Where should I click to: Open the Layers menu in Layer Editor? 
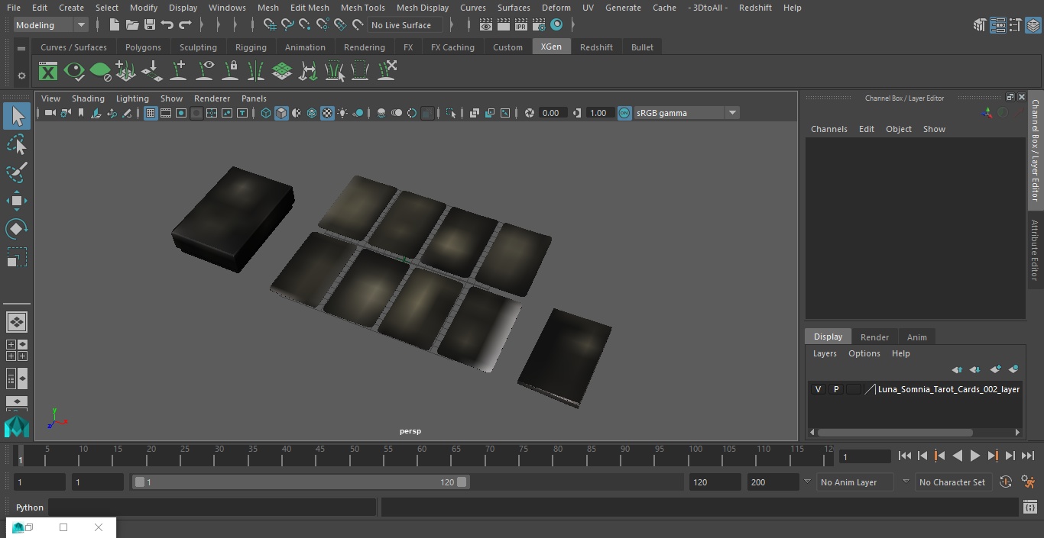(x=825, y=353)
